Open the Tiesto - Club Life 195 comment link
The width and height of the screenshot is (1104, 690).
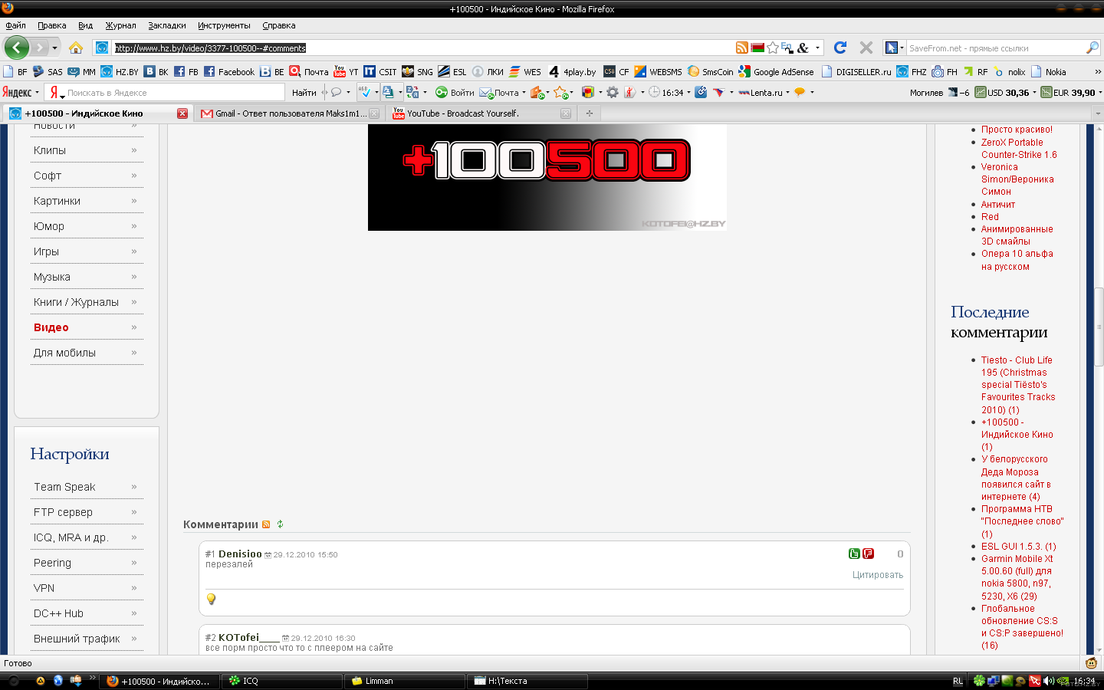1018,385
